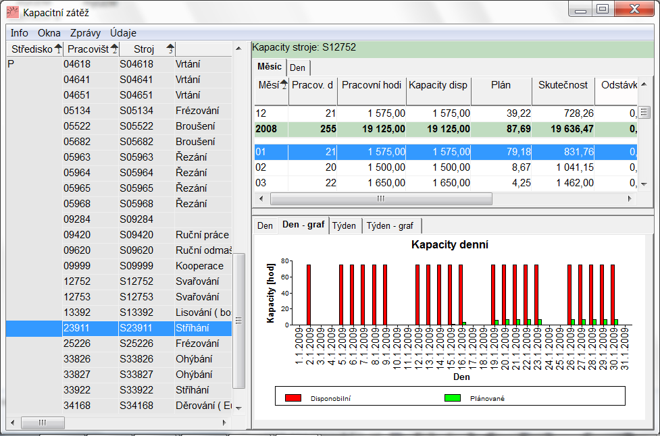
Task: Click the month table scroll down arrow
Action: pos(644,184)
